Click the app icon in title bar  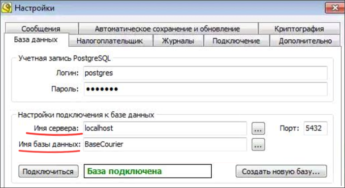click(6, 8)
